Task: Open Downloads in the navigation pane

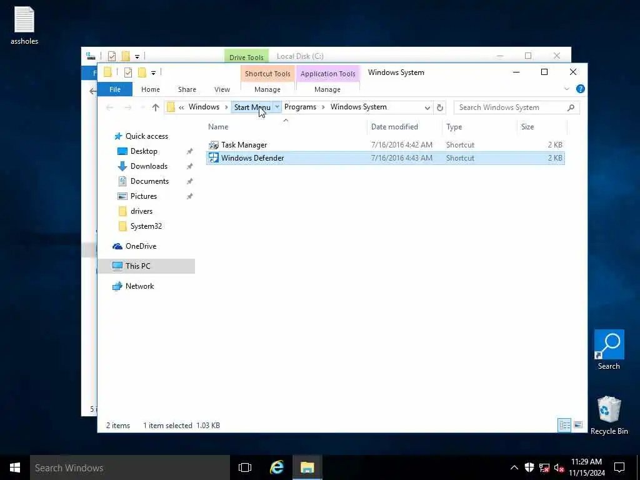Action: click(149, 166)
